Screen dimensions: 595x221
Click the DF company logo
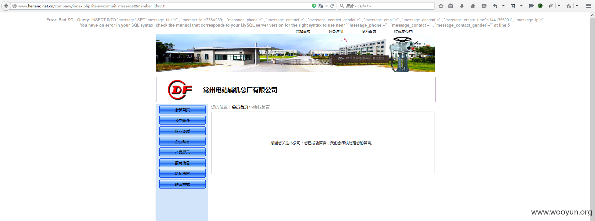180,90
